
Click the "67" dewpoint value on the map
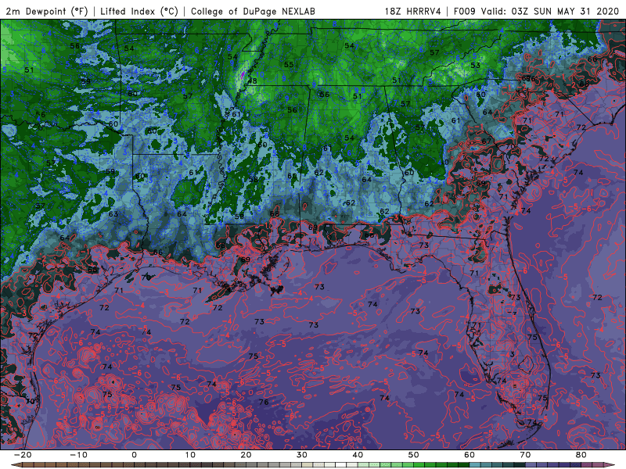tap(486, 141)
